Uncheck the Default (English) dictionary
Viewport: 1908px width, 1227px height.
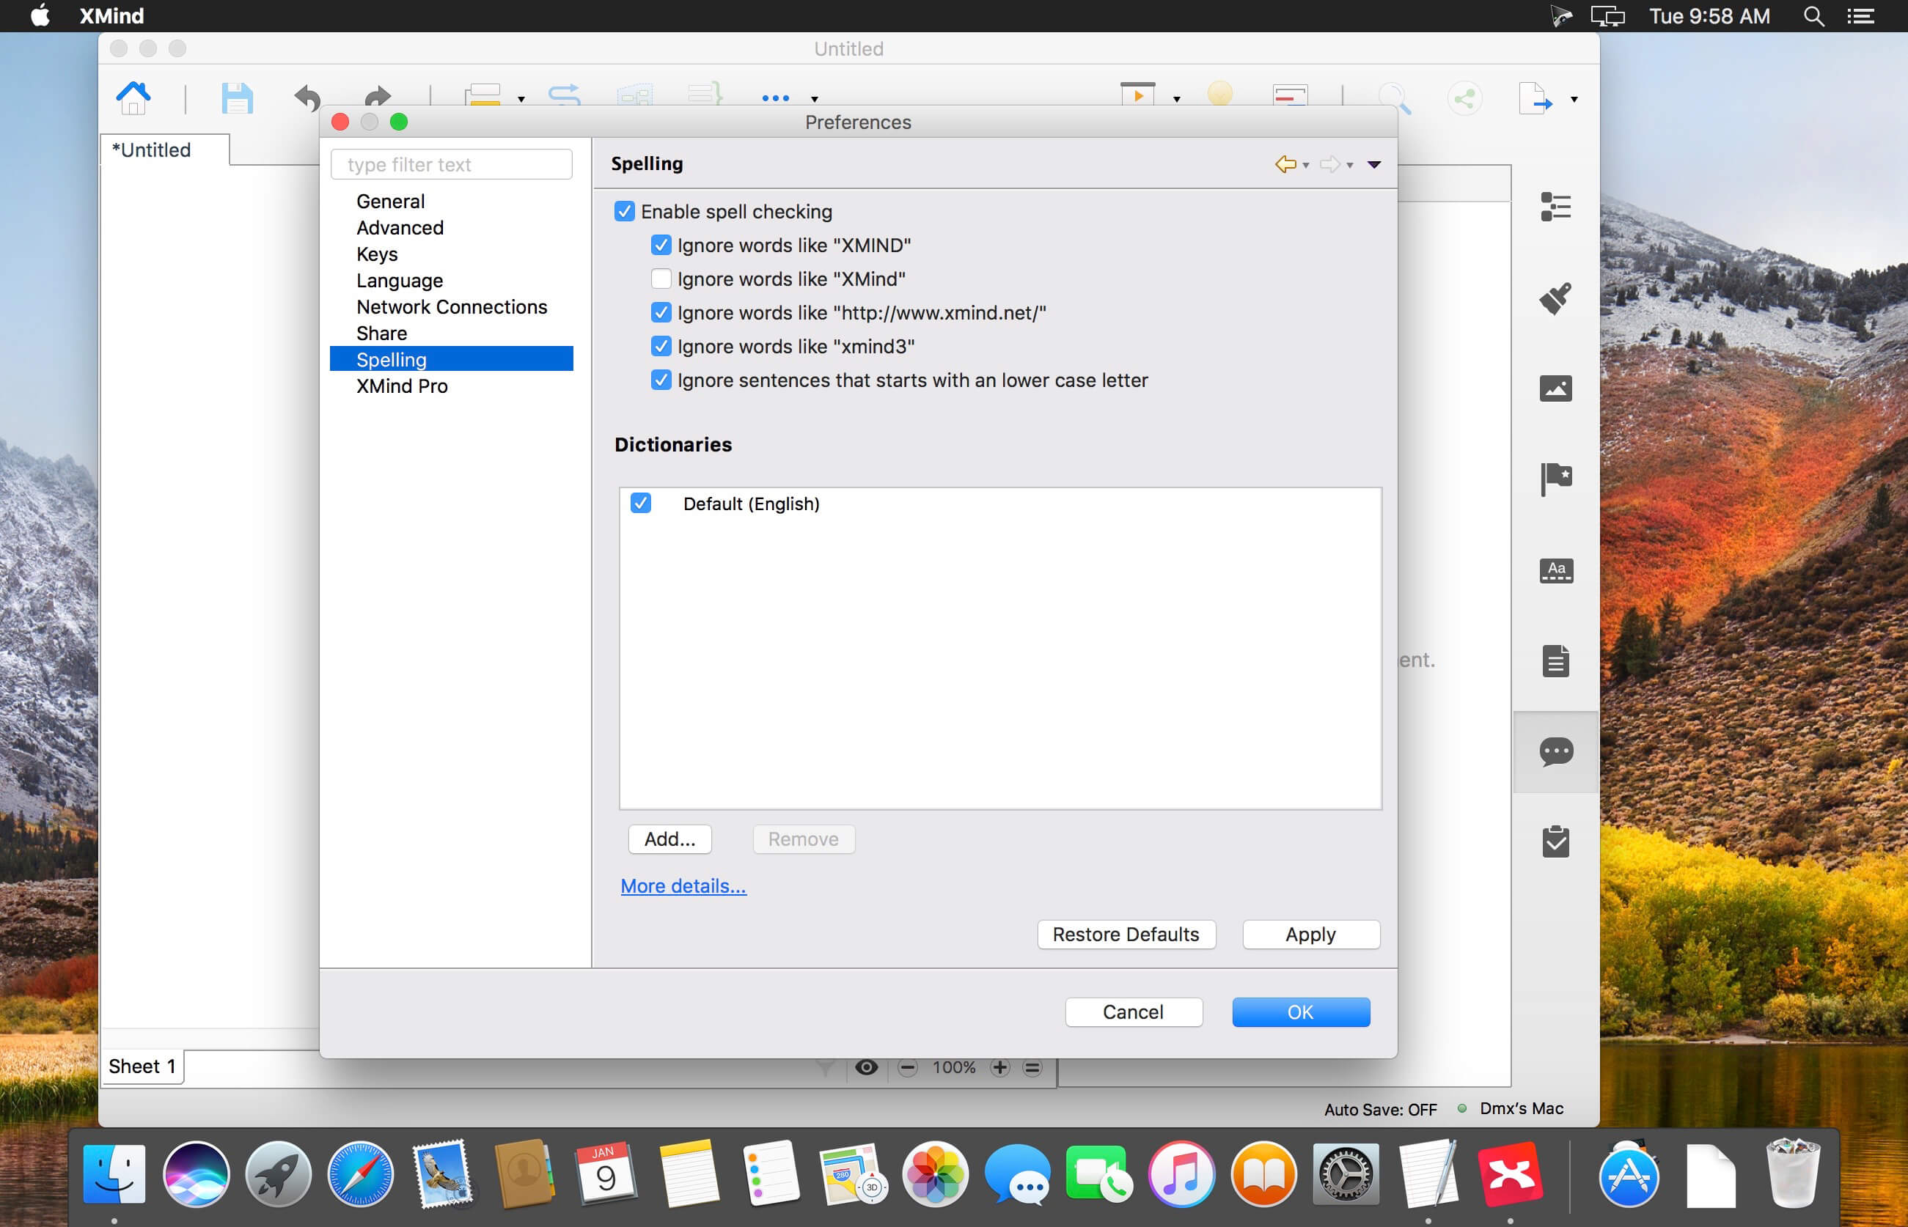[x=641, y=503]
